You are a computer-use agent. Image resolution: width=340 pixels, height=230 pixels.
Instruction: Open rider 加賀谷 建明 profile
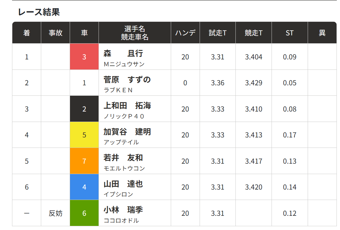click(x=127, y=132)
